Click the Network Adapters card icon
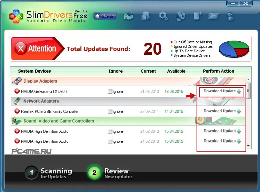This screenshot has width=260, height=192. [x=17, y=101]
